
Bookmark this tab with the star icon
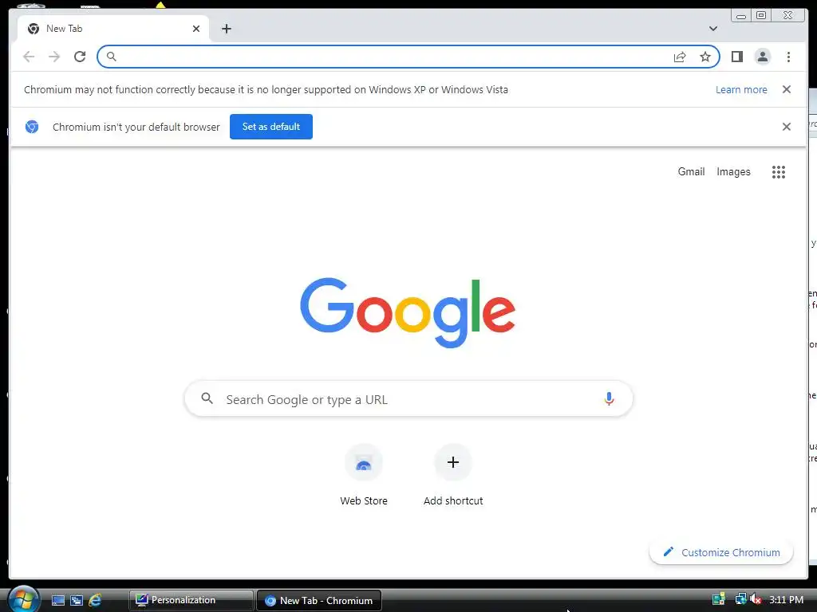coord(705,57)
